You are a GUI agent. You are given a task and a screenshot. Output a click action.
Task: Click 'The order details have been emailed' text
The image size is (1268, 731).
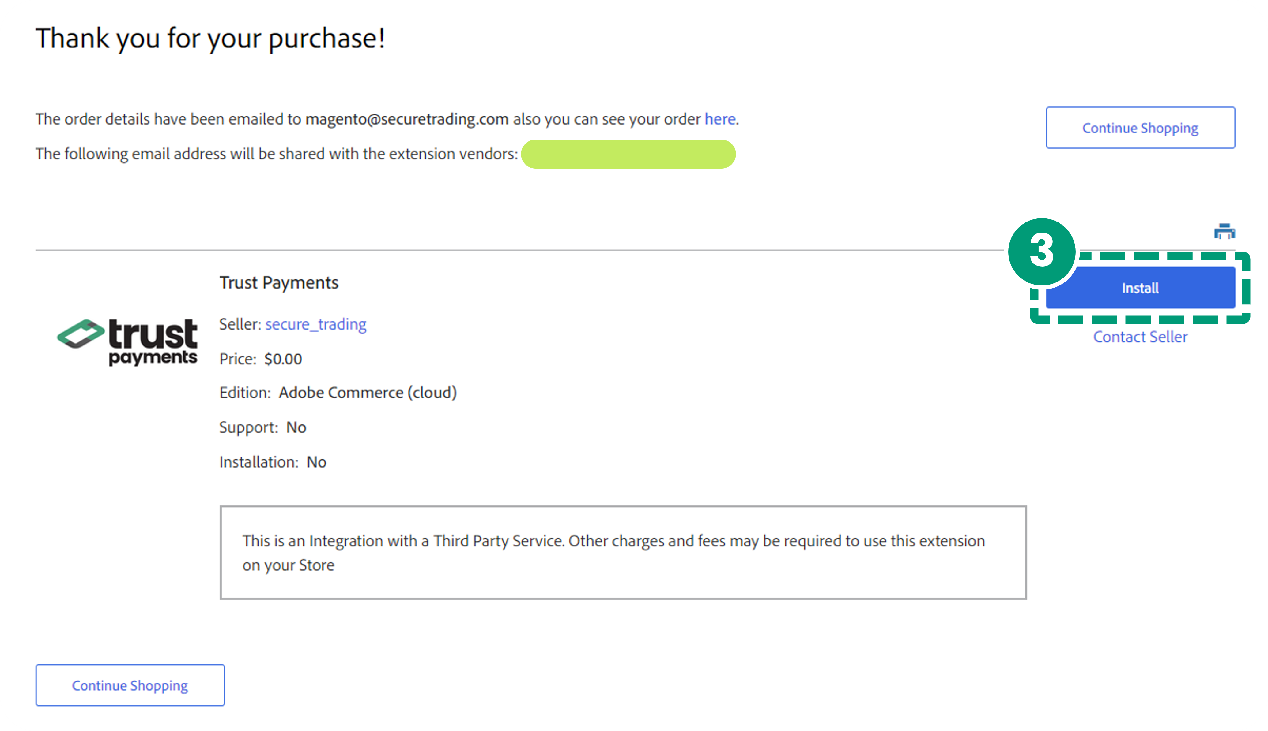tap(168, 119)
